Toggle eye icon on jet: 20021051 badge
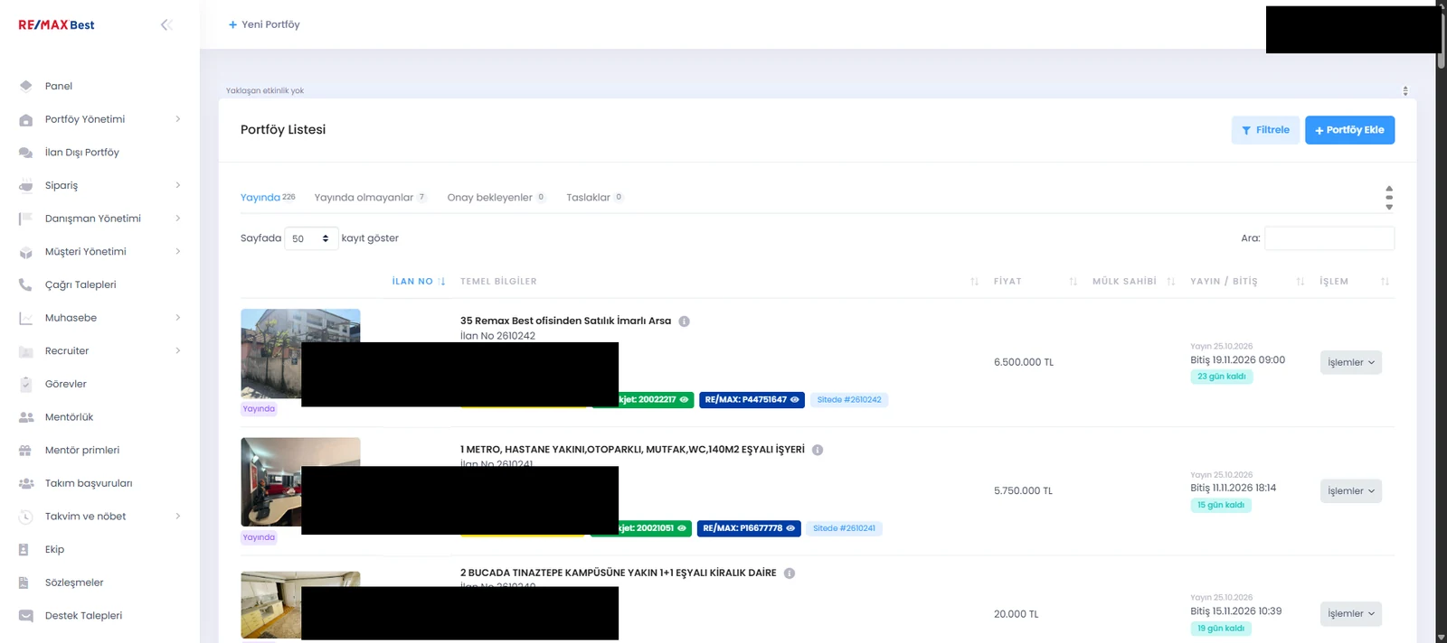Screen dimensions: 1447x643 [682, 528]
